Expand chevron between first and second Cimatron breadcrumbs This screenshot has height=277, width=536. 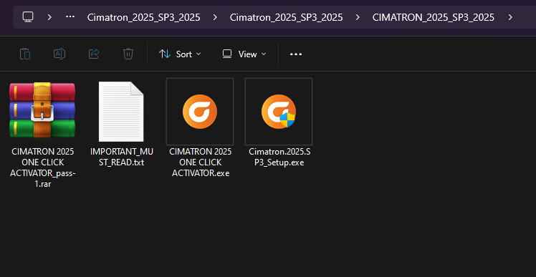tap(215, 17)
